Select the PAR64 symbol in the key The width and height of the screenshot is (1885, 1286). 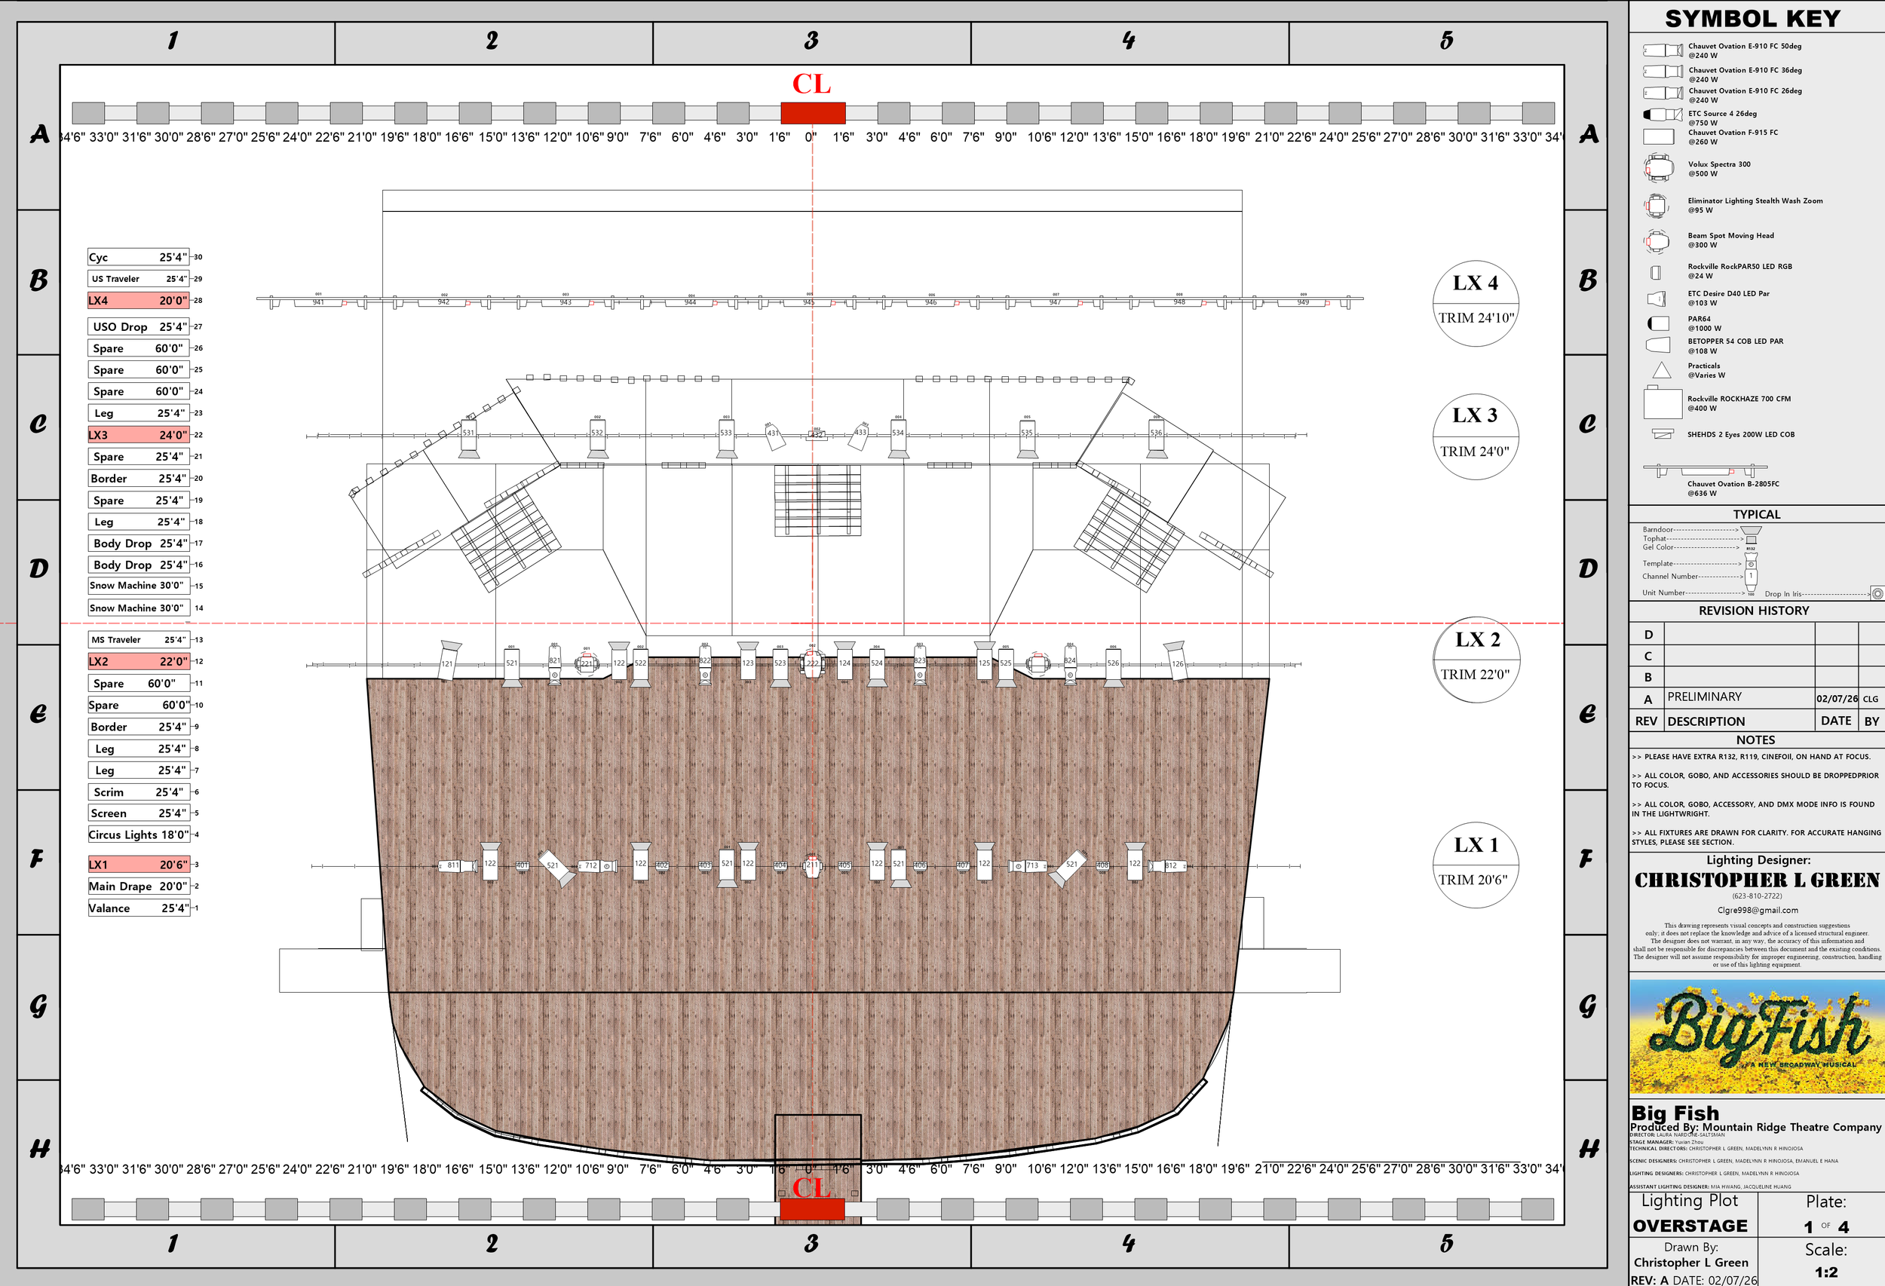tap(1658, 323)
